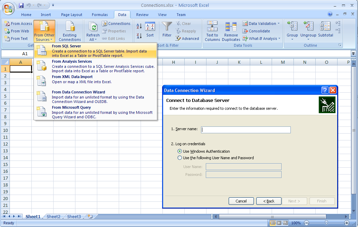Open Existing Connections
This screenshot has width=358, height=227.
point(70,31)
